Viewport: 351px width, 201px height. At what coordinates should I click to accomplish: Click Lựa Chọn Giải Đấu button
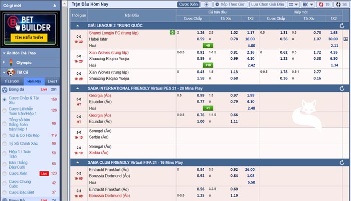pyautogui.click(x=267, y=5)
